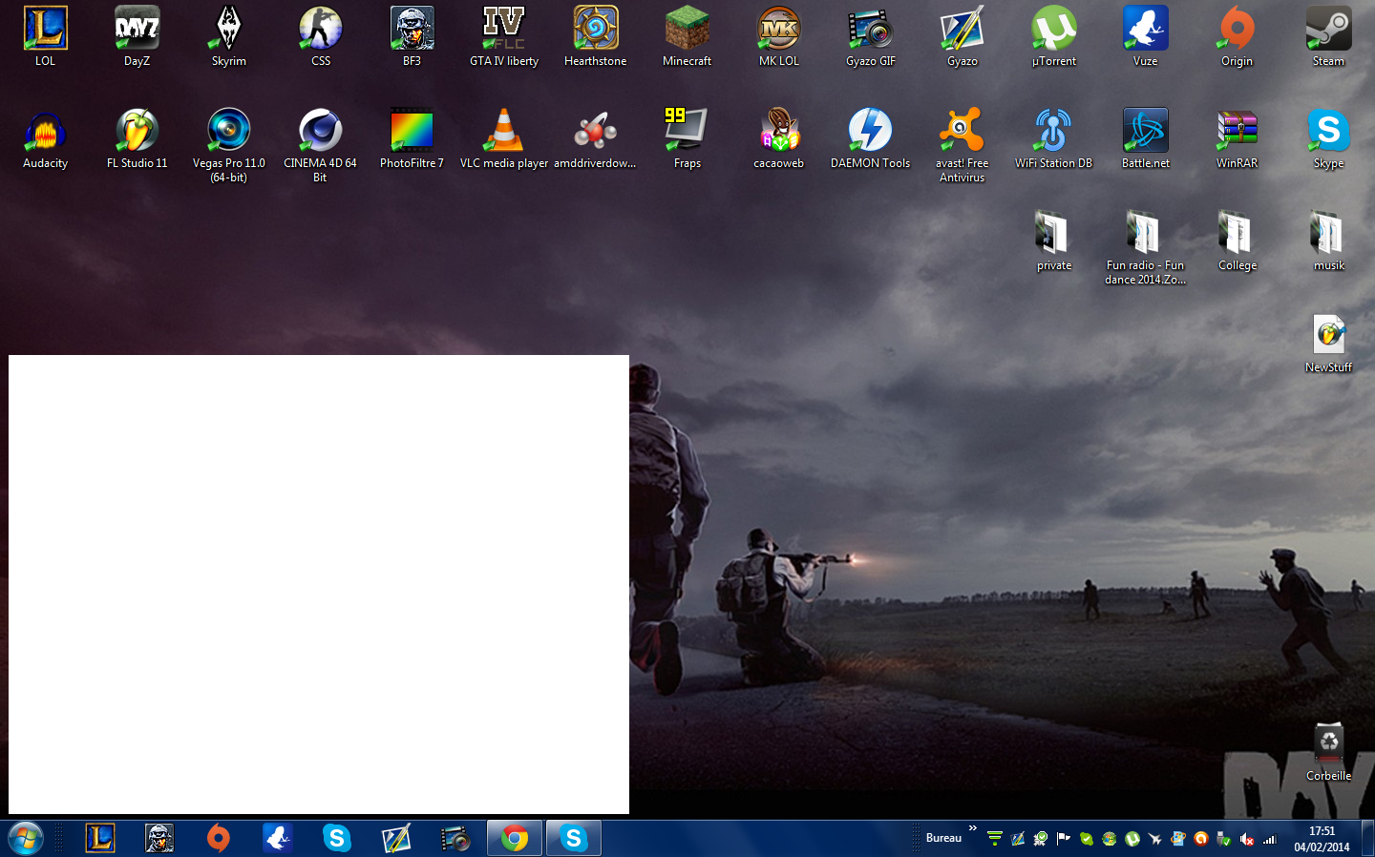Image resolution: width=1375 pixels, height=857 pixels.
Task: Open Gyazo GIF from the taskbar
Action: (x=455, y=839)
